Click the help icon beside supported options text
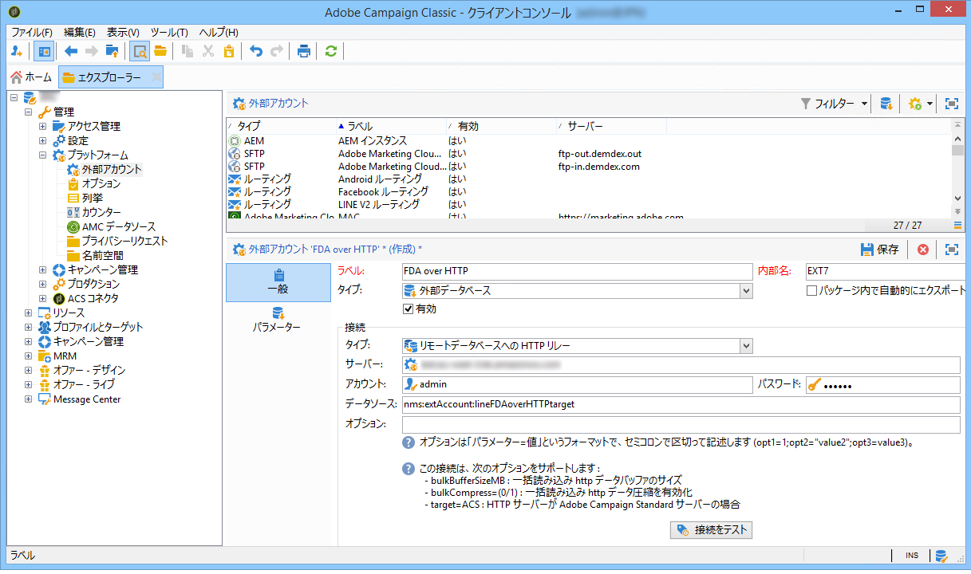Viewport: 971px width, 574px height. coord(409,468)
